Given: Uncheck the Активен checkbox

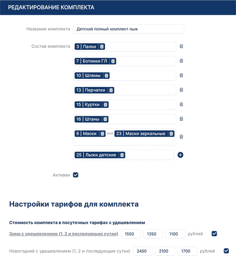Looking at the screenshot, I should point(76,175).
